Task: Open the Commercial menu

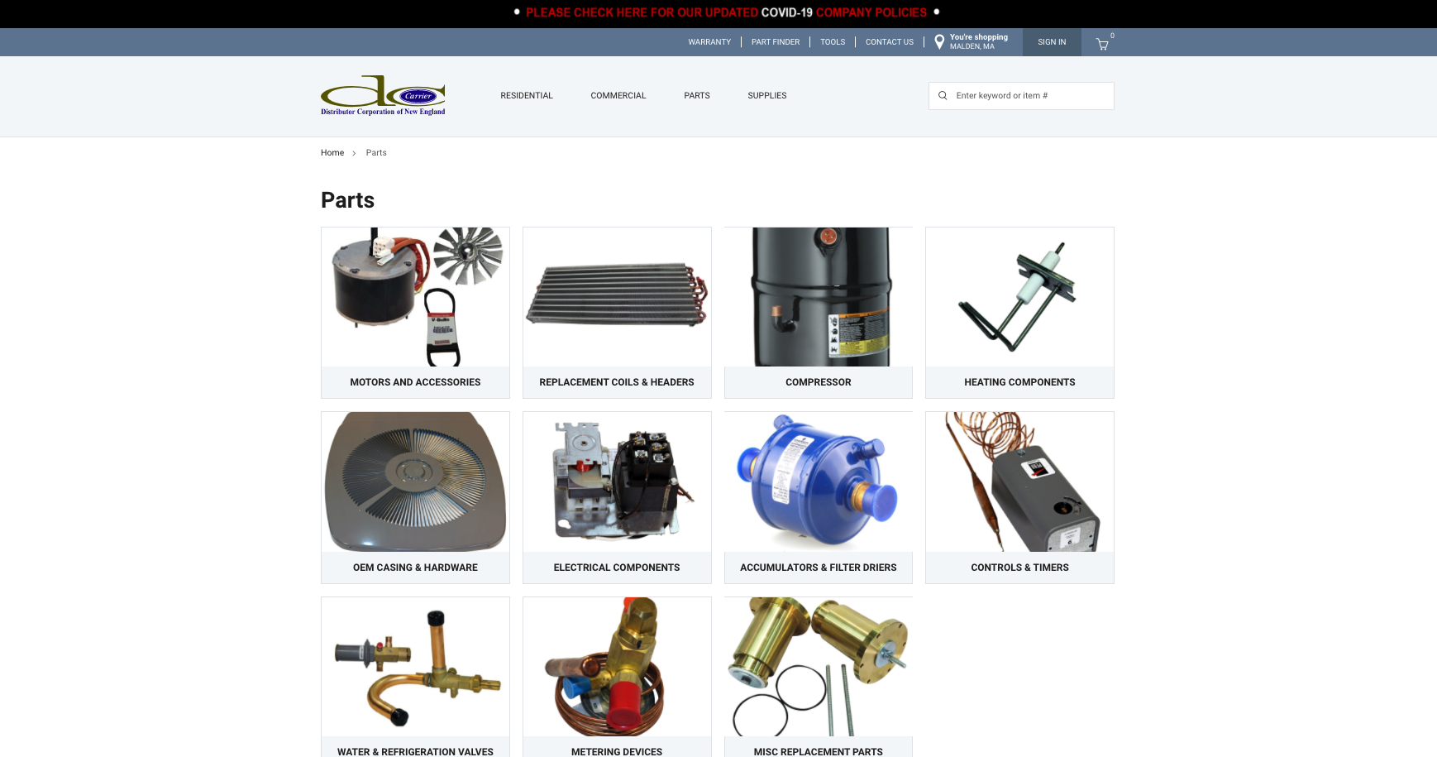Action: point(618,96)
